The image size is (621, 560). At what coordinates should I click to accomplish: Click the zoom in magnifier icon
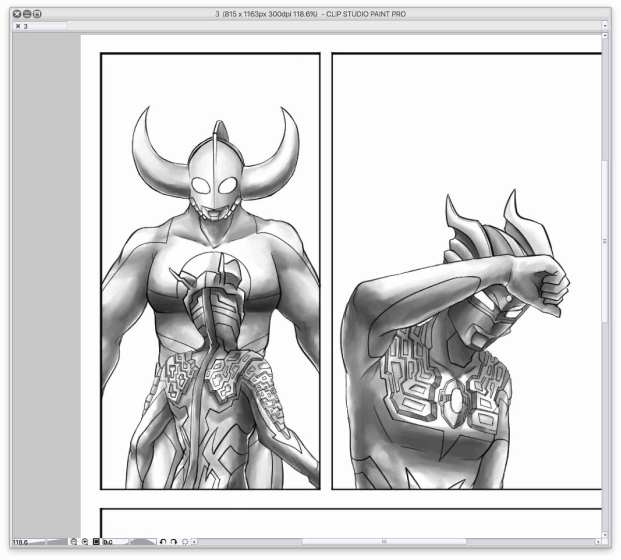(x=85, y=542)
